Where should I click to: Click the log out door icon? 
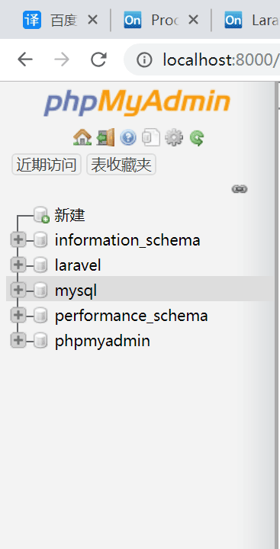[x=105, y=137]
